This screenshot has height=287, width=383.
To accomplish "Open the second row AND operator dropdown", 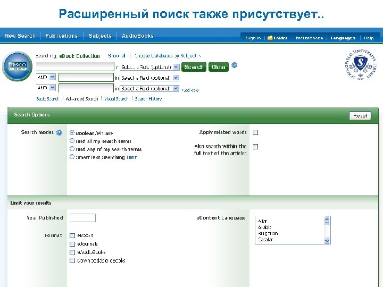I will click(46, 77).
